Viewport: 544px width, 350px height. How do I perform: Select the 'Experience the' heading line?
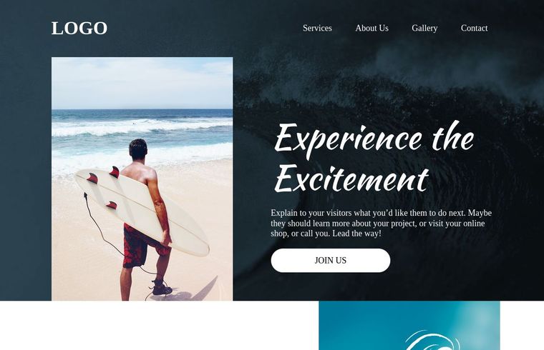374,139
